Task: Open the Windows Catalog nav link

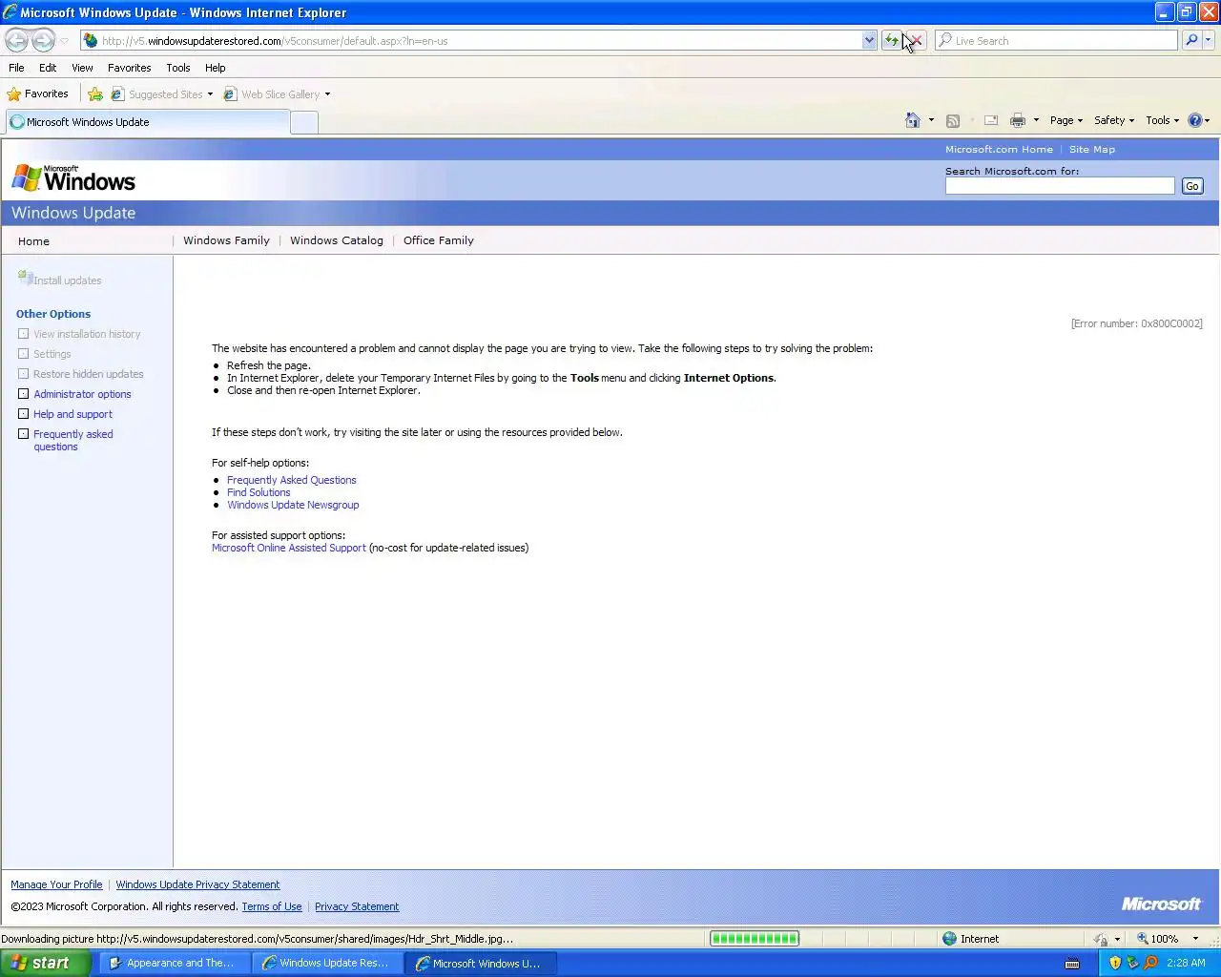Action: point(337,240)
